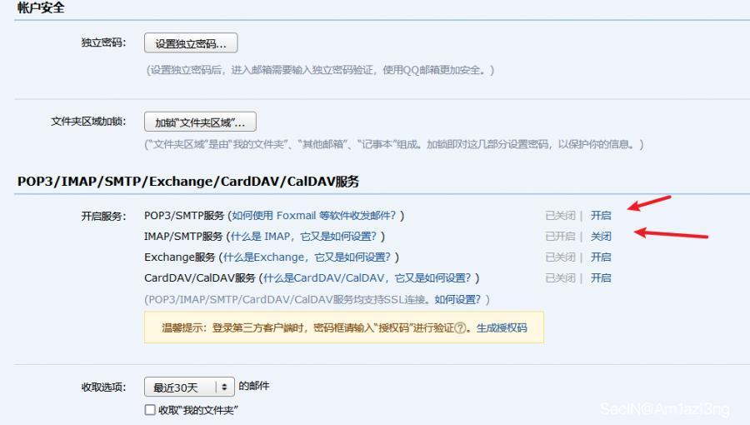The width and height of the screenshot is (750, 425).
Task: Click the 收取选项 label
Action: [103, 387]
